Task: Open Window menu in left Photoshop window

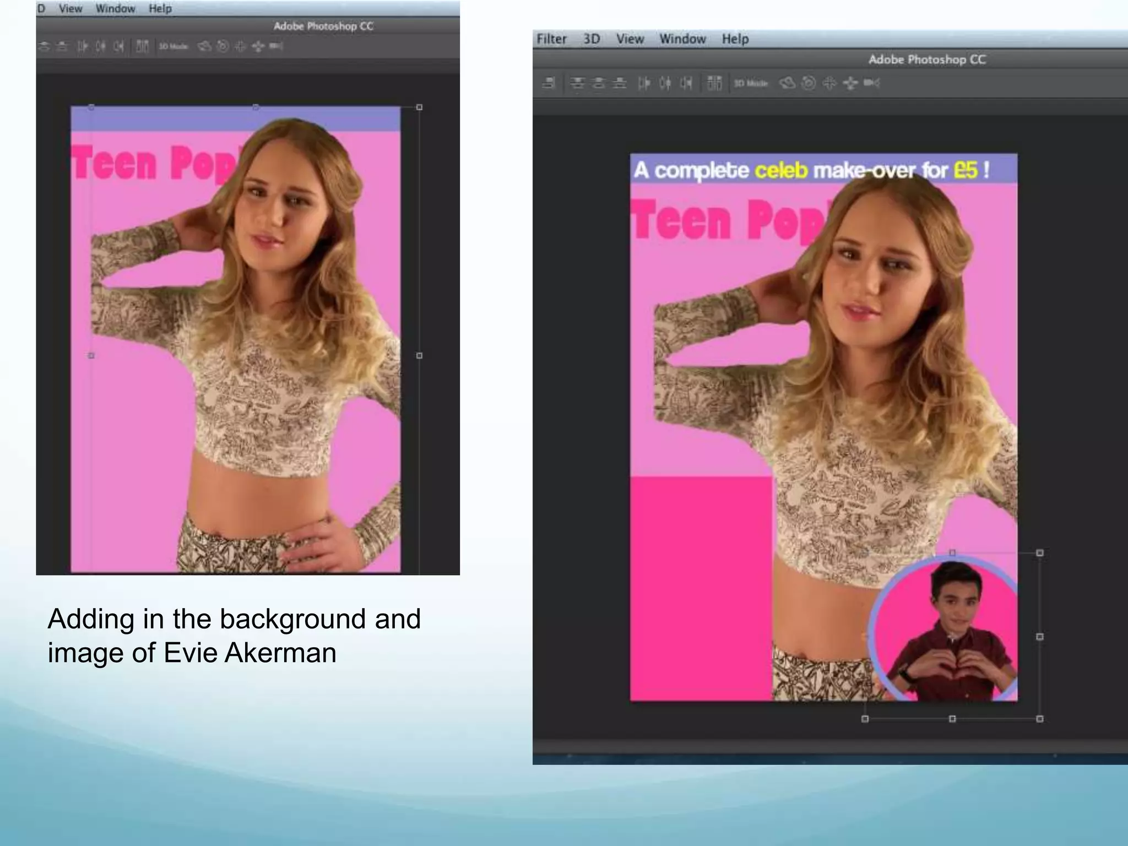Action: point(116,9)
